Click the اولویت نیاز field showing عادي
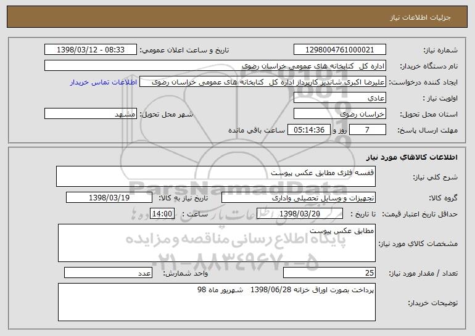This screenshot has width=475, height=336. pos(339,98)
